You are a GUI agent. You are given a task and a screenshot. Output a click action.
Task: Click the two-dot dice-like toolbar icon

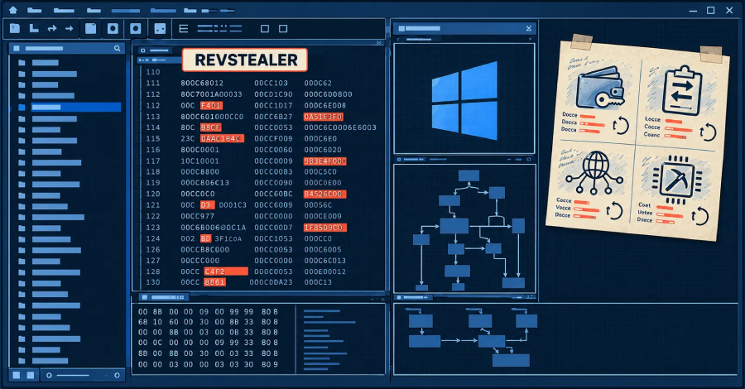160,29
